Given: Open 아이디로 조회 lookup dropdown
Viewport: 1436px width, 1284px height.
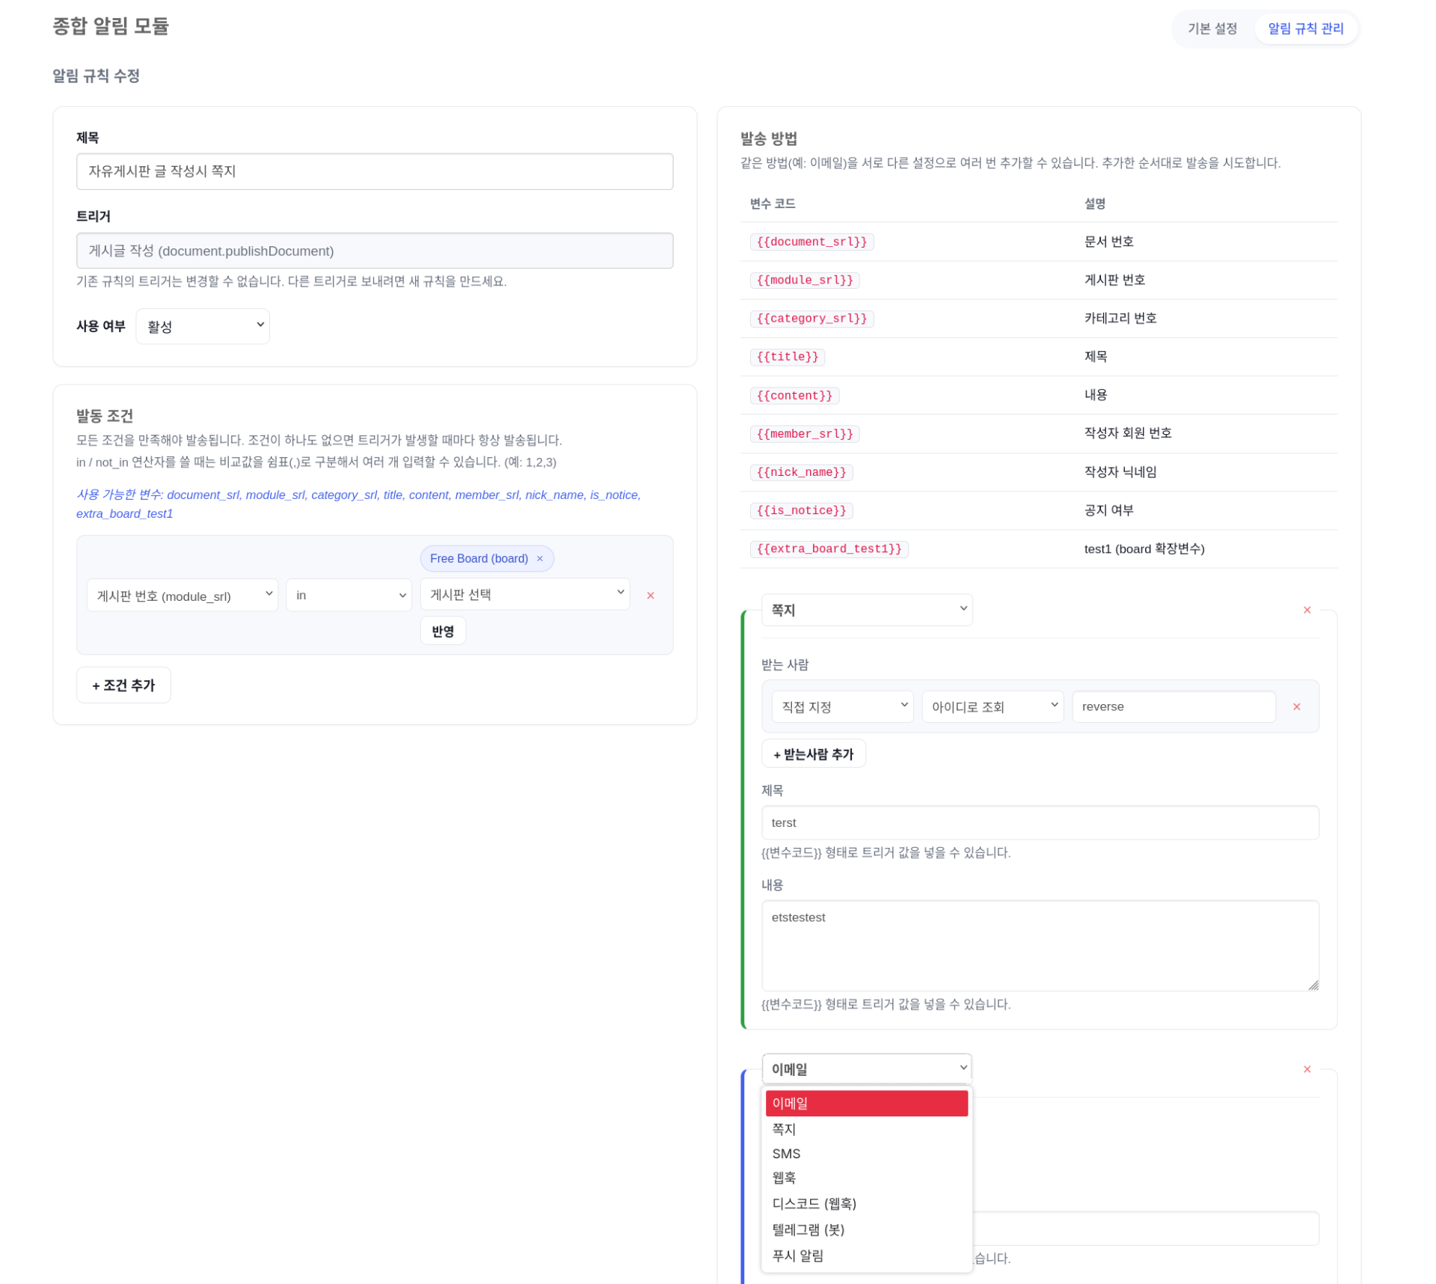Looking at the screenshot, I should (992, 706).
